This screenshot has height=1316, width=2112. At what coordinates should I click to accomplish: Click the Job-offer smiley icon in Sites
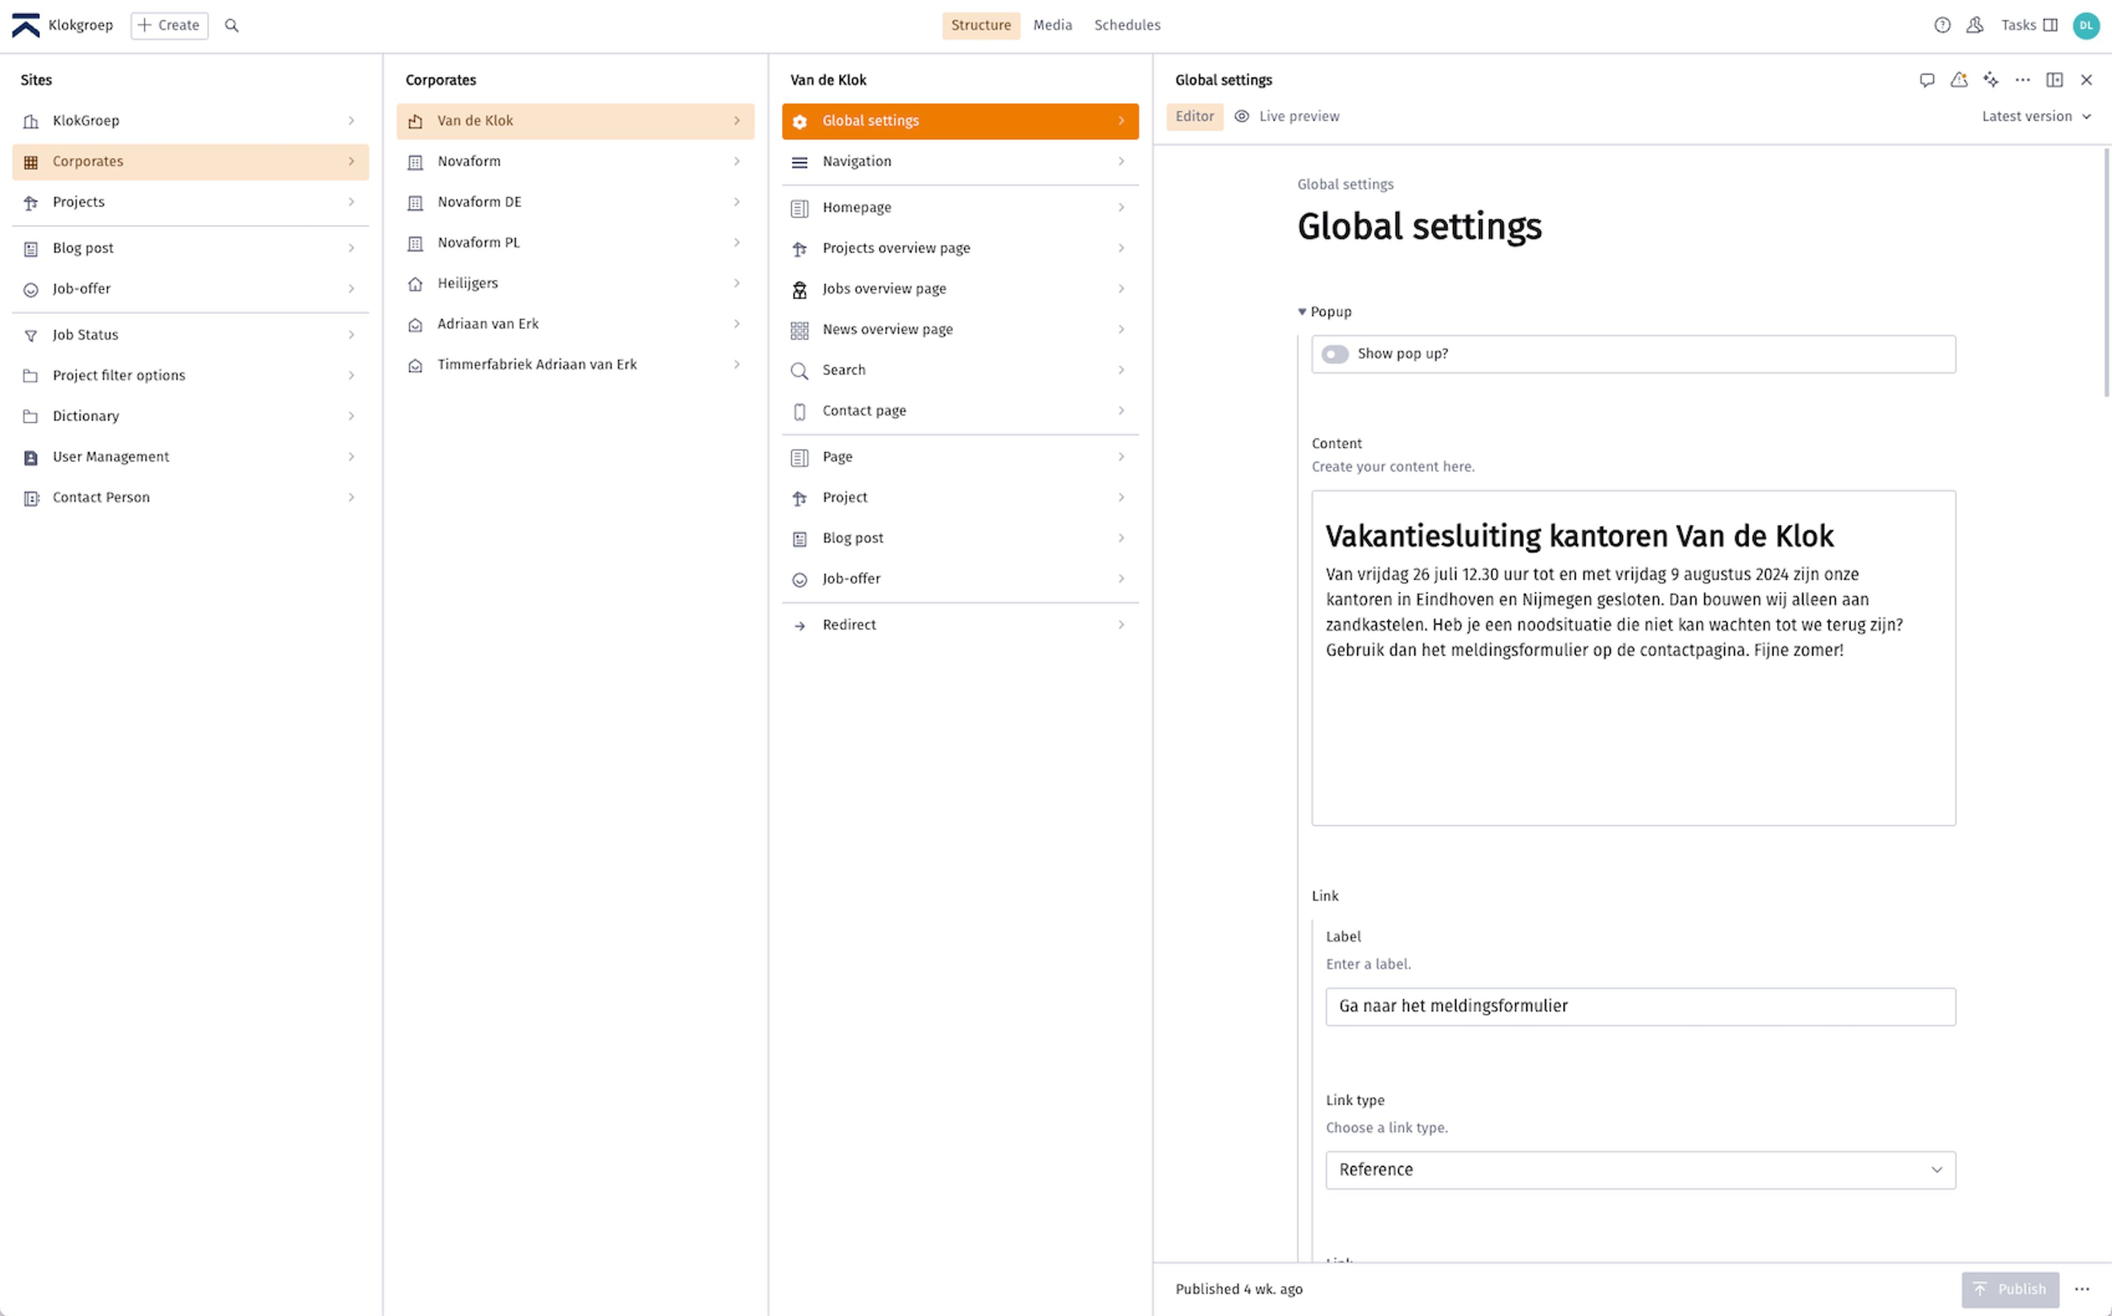[30, 290]
